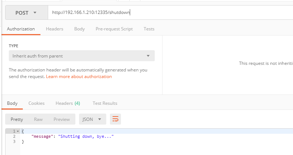Click the 'This request is not inheriting' message

[266, 63]
